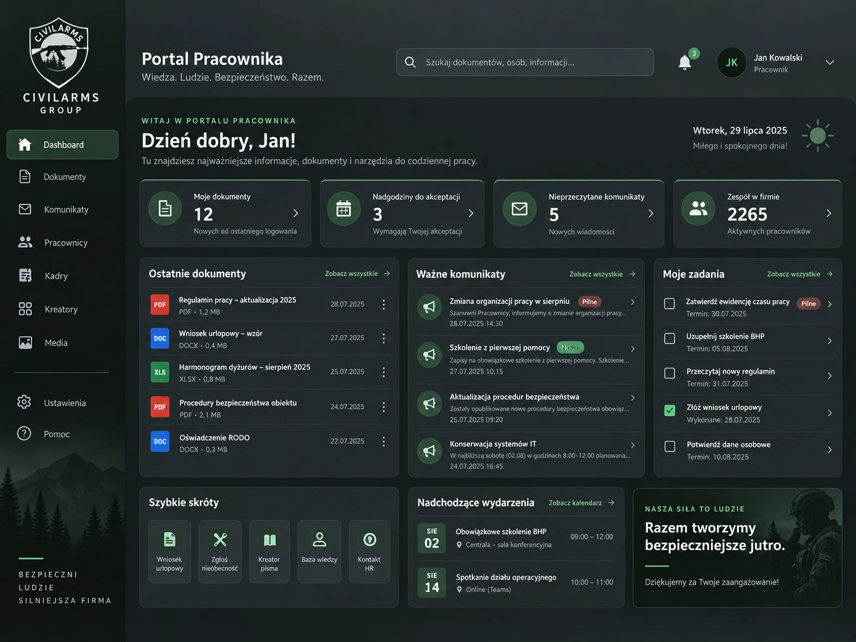Click the PDF icon of Procedury bezpieczeństwa obiektu
856x642 pixels.
[160, 407]
